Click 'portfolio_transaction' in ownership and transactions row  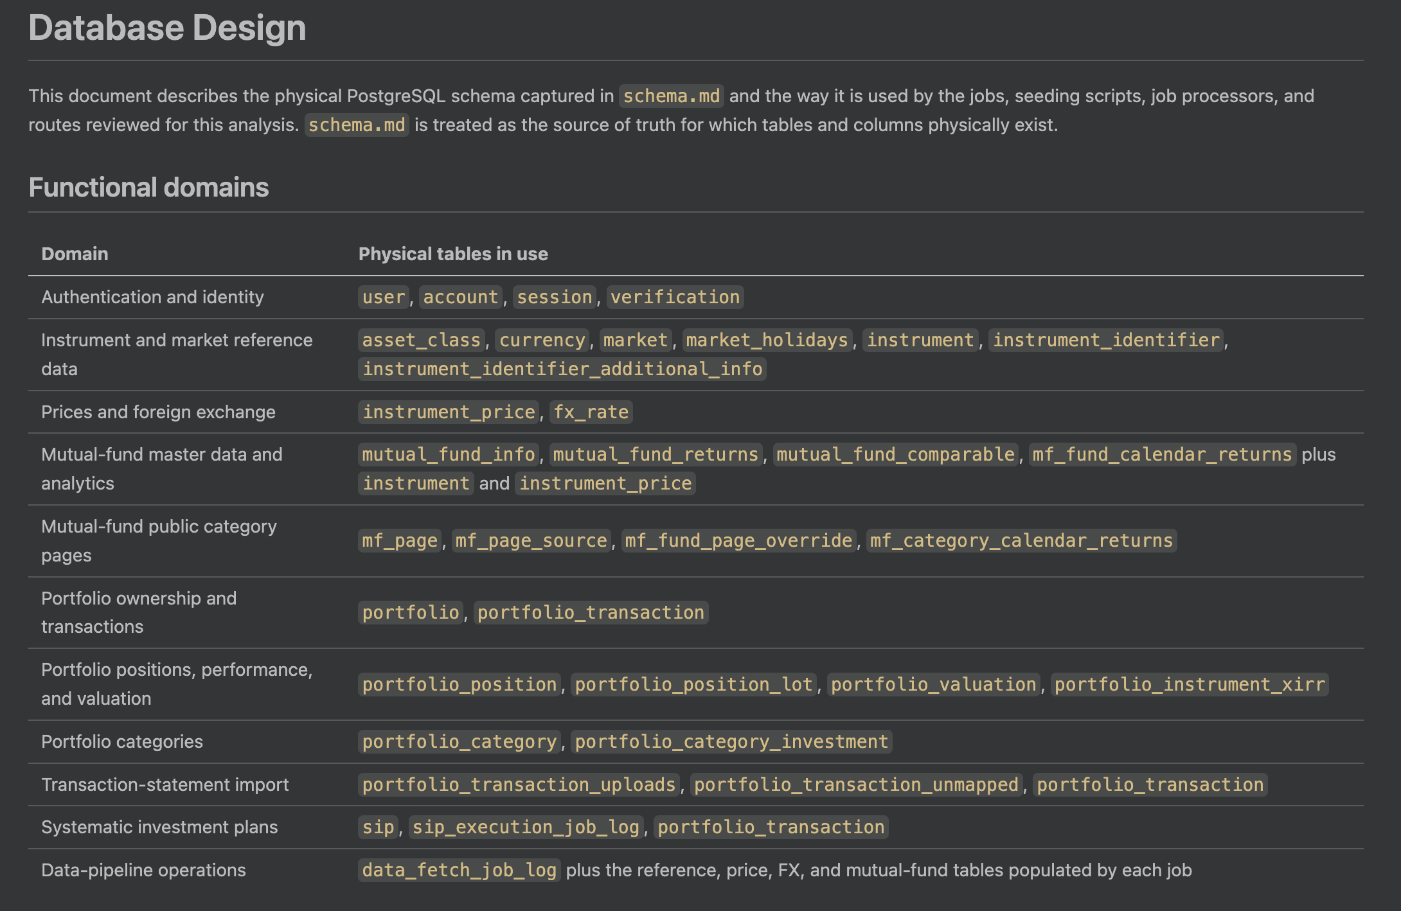(x=591, y=612)
